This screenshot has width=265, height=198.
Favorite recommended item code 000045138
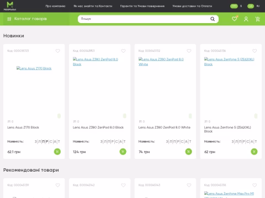(x=255, y=185)
